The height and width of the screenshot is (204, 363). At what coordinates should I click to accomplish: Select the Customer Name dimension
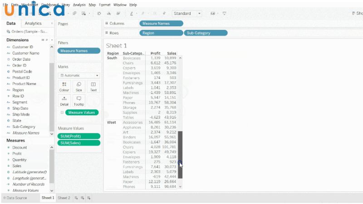[x=26, y=53]
